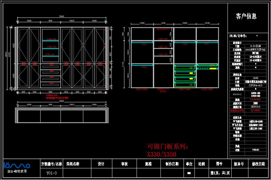Select the Y01-3 scheme number cell
The width and height of the screenshot is (271, 180).
[51, 173]
